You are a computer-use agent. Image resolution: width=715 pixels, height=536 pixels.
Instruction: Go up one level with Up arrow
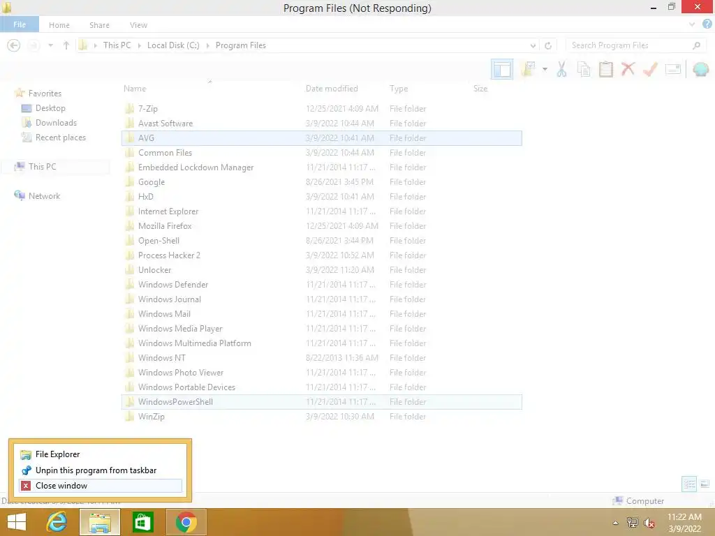[x=66, y=45]
